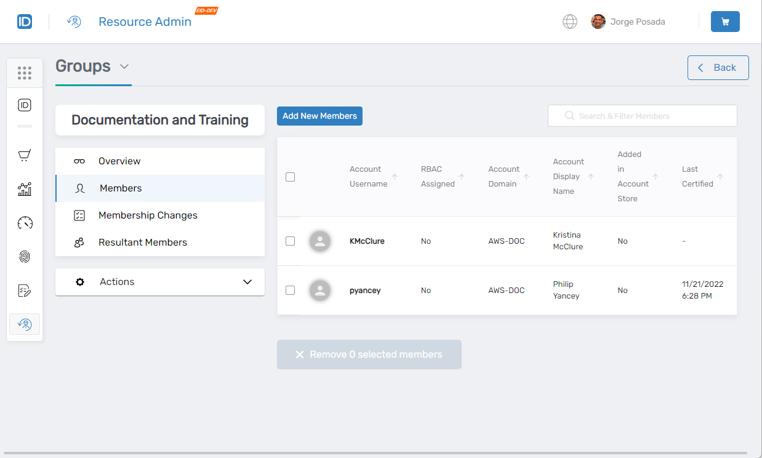Toggle the select-all members header checkbox
Image resolution: width=762 pixels, height=458 pixels.
[291, 177]
